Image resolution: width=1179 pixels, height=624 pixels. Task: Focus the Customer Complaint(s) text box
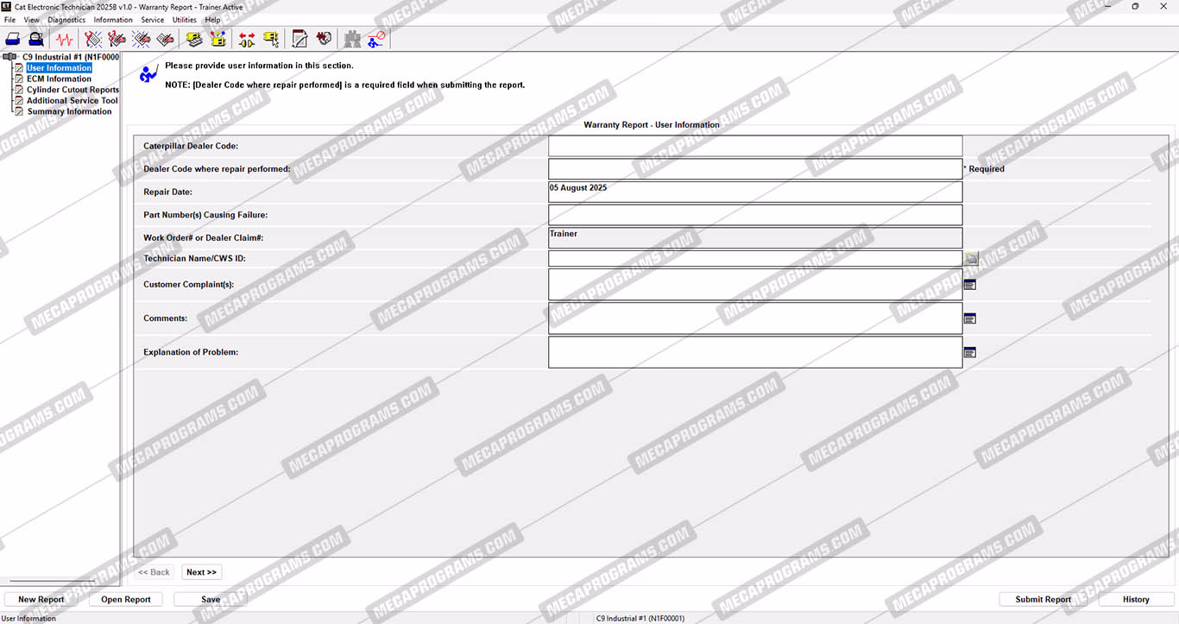[x=755, y=285]
